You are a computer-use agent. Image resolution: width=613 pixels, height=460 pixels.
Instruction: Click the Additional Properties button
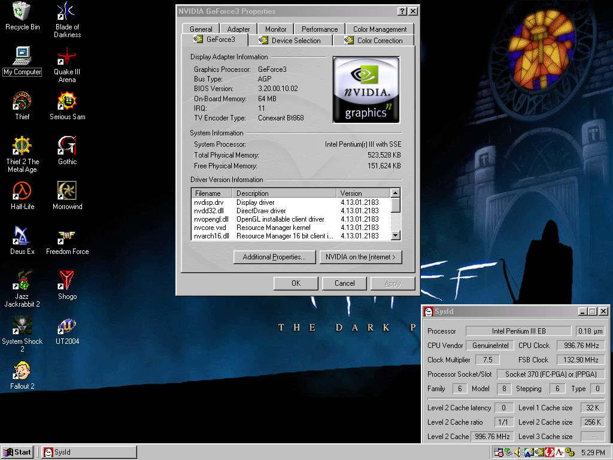point(274,257)
